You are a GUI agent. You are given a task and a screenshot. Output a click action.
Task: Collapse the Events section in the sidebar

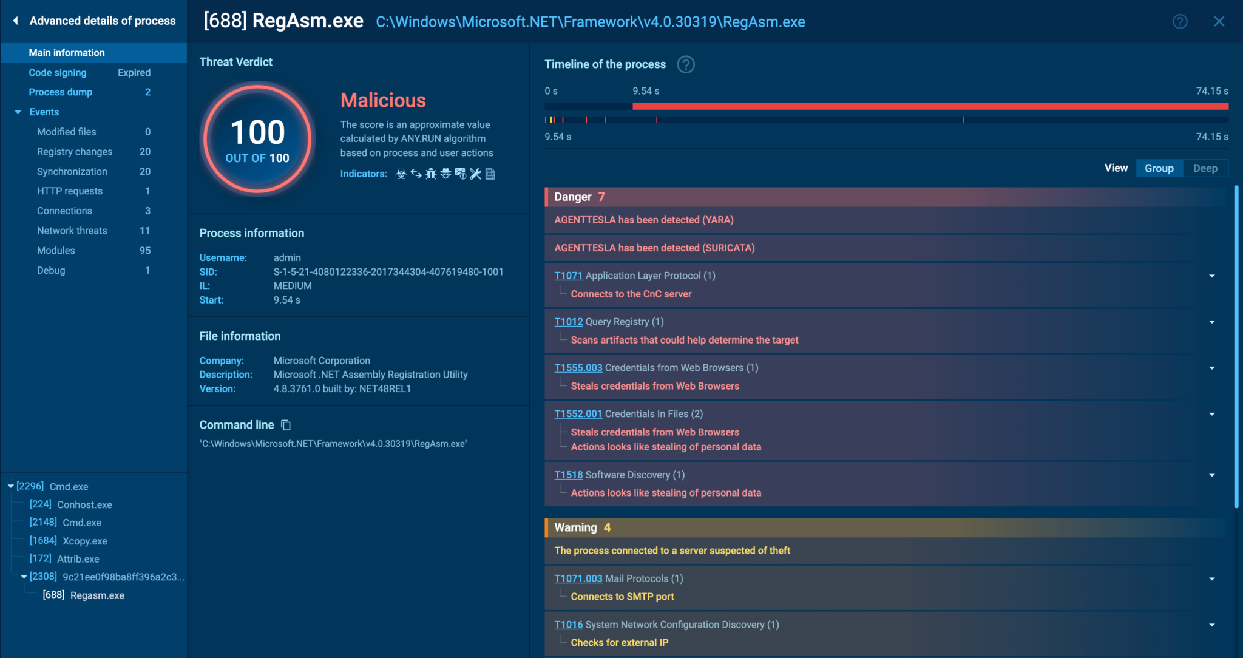(18, 112)
